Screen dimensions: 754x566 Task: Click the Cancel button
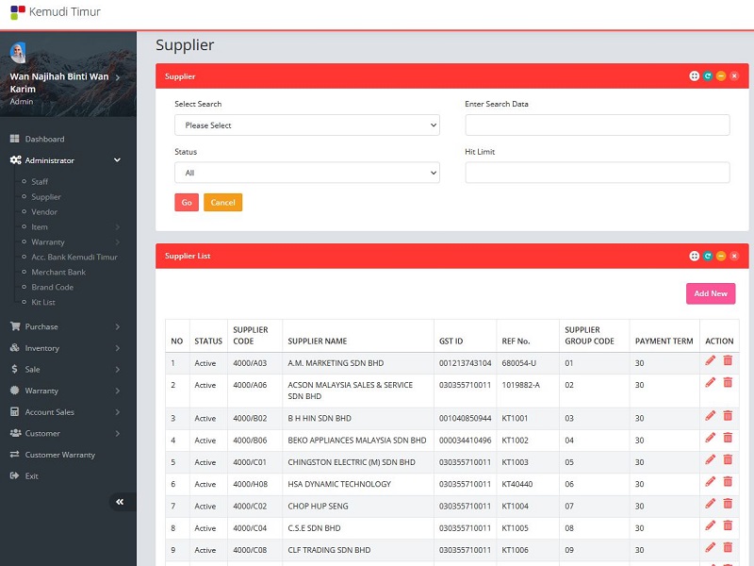[222, 203]
